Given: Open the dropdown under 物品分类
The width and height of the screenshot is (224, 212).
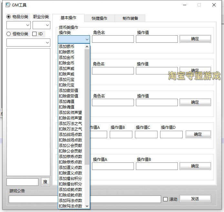Looking at the screenshot, I should pos(19,25).
